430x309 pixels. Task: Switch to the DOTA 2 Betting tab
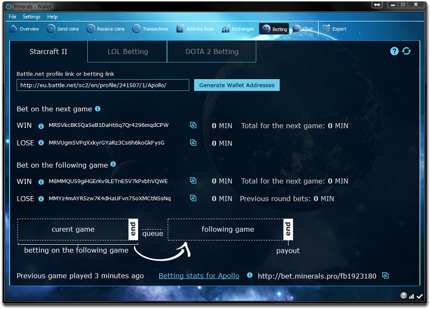click(x=212, y=52)
